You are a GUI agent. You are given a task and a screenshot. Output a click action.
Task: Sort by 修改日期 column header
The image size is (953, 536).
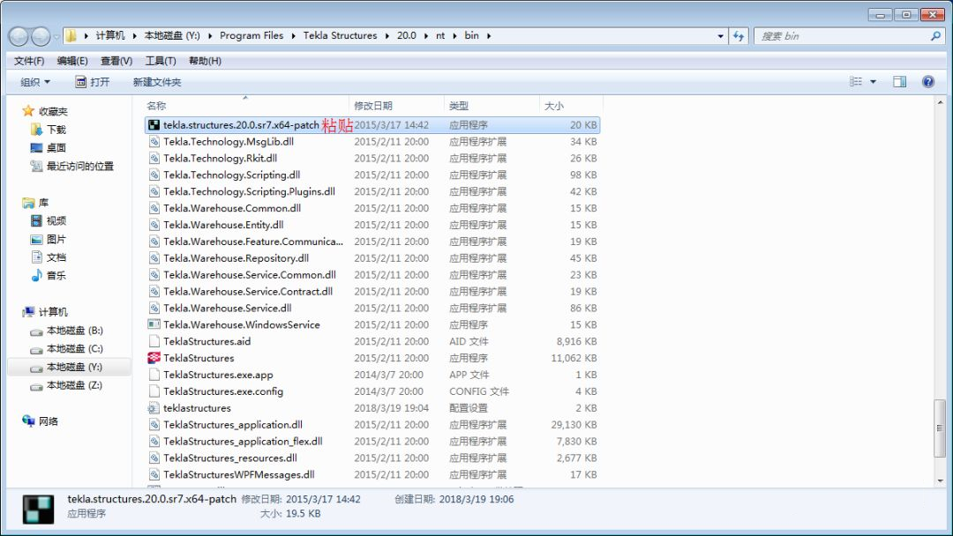tap(397, 106)
